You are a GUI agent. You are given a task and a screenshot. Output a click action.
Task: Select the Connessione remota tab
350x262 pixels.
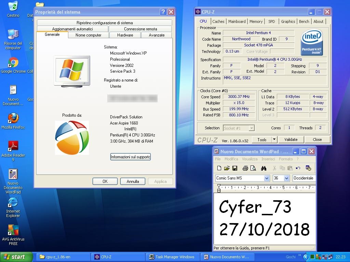pyautogui.click(x=140, y=29)
